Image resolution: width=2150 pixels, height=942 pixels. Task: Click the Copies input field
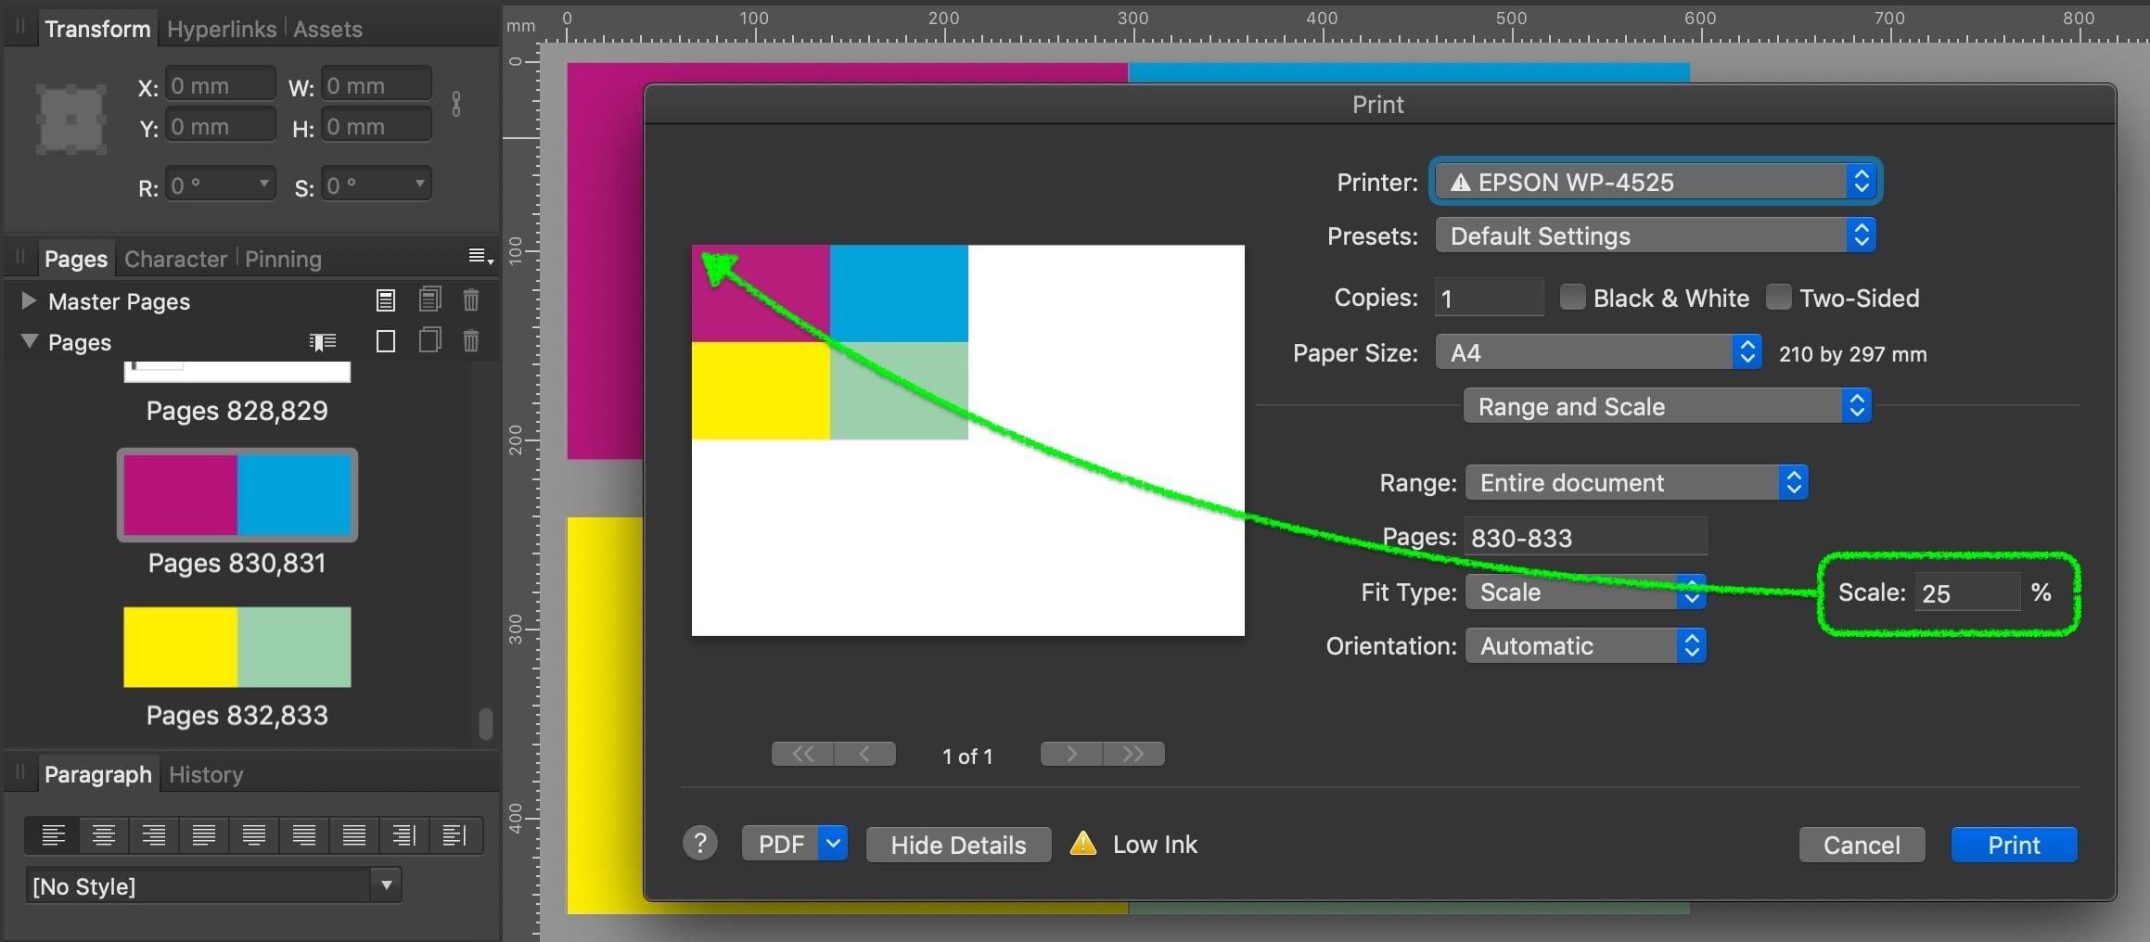click(x=1489, y=298)
